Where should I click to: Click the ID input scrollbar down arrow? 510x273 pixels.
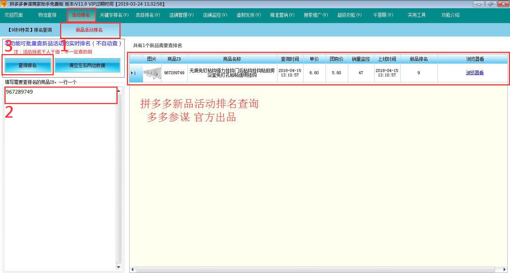(x=119, y=267)
